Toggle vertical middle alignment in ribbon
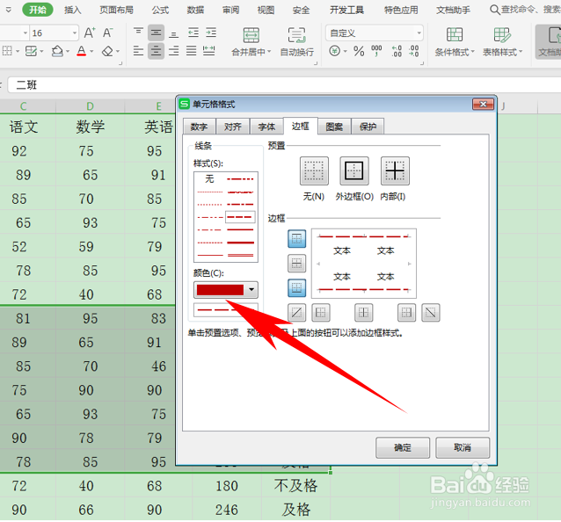561x522 pixels. pyautogui.click(x=156, y=33)
